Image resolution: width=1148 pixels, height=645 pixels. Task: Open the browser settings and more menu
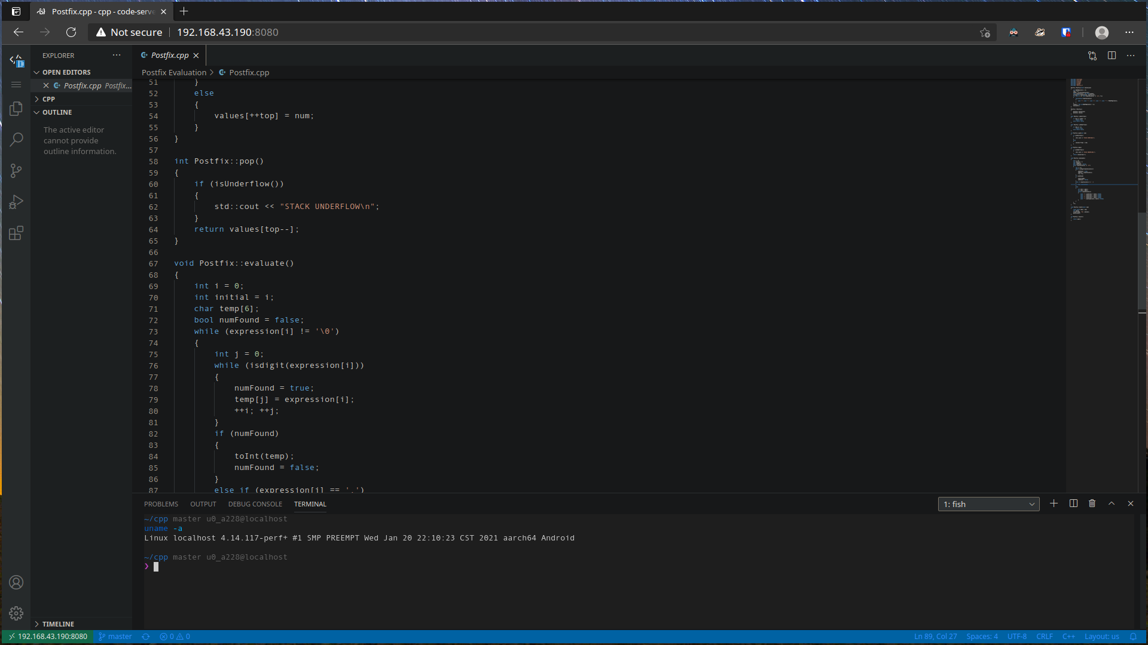(x=1129, y=32)
